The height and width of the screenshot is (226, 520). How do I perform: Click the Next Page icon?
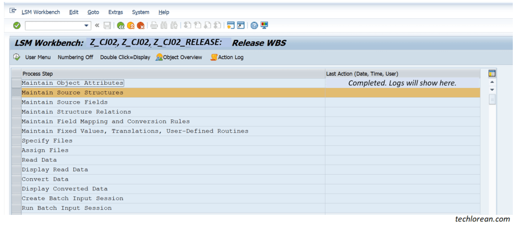pos(207,25)
